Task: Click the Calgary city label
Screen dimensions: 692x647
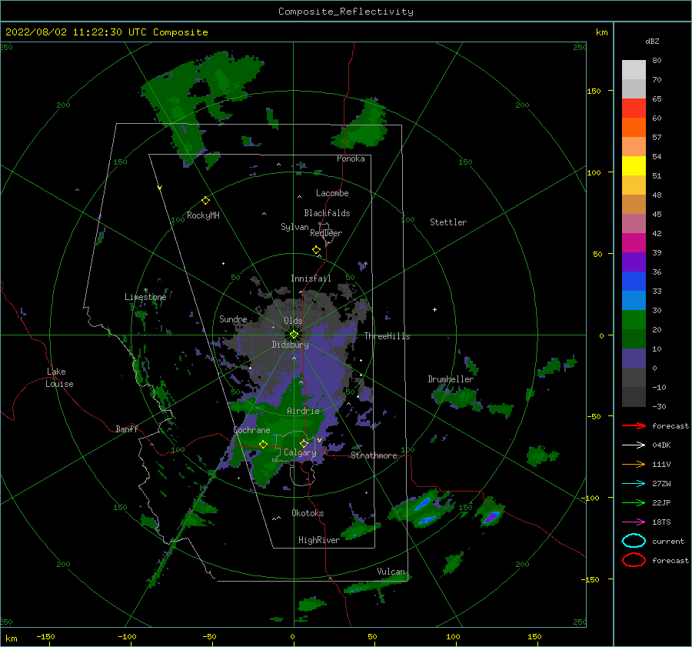Action: pyautogui.click(x=300, y=452)
